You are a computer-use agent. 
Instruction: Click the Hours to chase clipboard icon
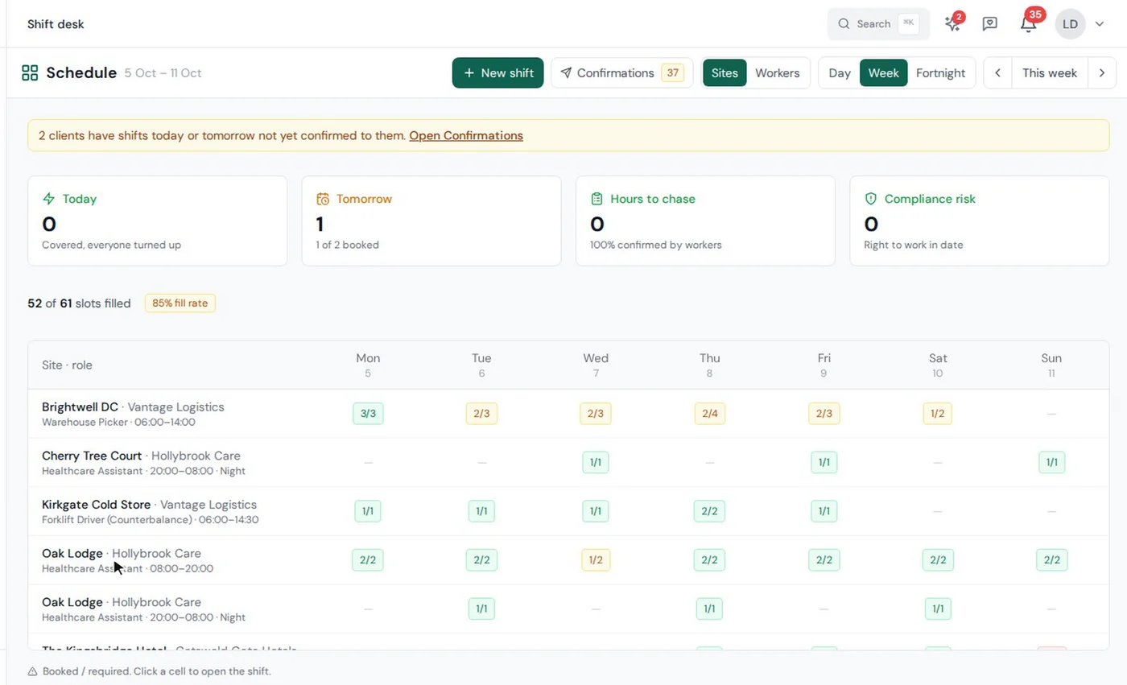click(597, 199)
